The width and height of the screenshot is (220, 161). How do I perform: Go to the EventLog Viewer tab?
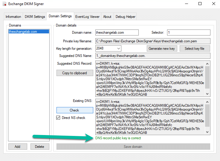[x=87, y=17]
